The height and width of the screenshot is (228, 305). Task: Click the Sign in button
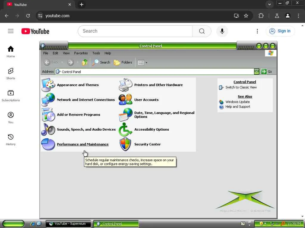click(280, 31)
